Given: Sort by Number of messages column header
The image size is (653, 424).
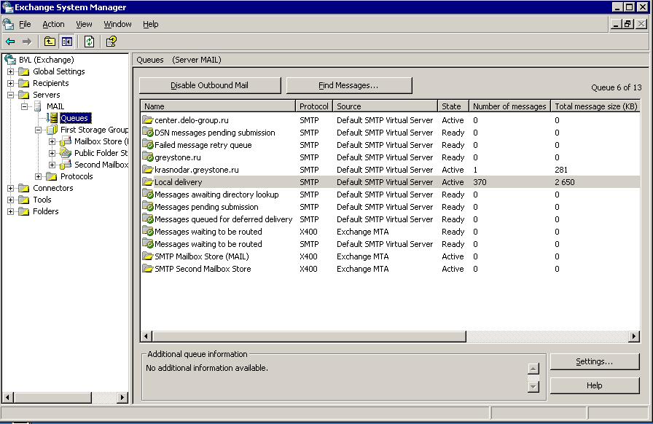Looking at the screenshot, I should pyautogui.click(x=509, y=106).
